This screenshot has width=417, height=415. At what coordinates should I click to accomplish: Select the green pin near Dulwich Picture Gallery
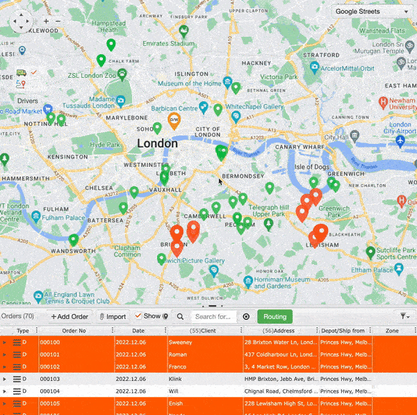point(161,259)
